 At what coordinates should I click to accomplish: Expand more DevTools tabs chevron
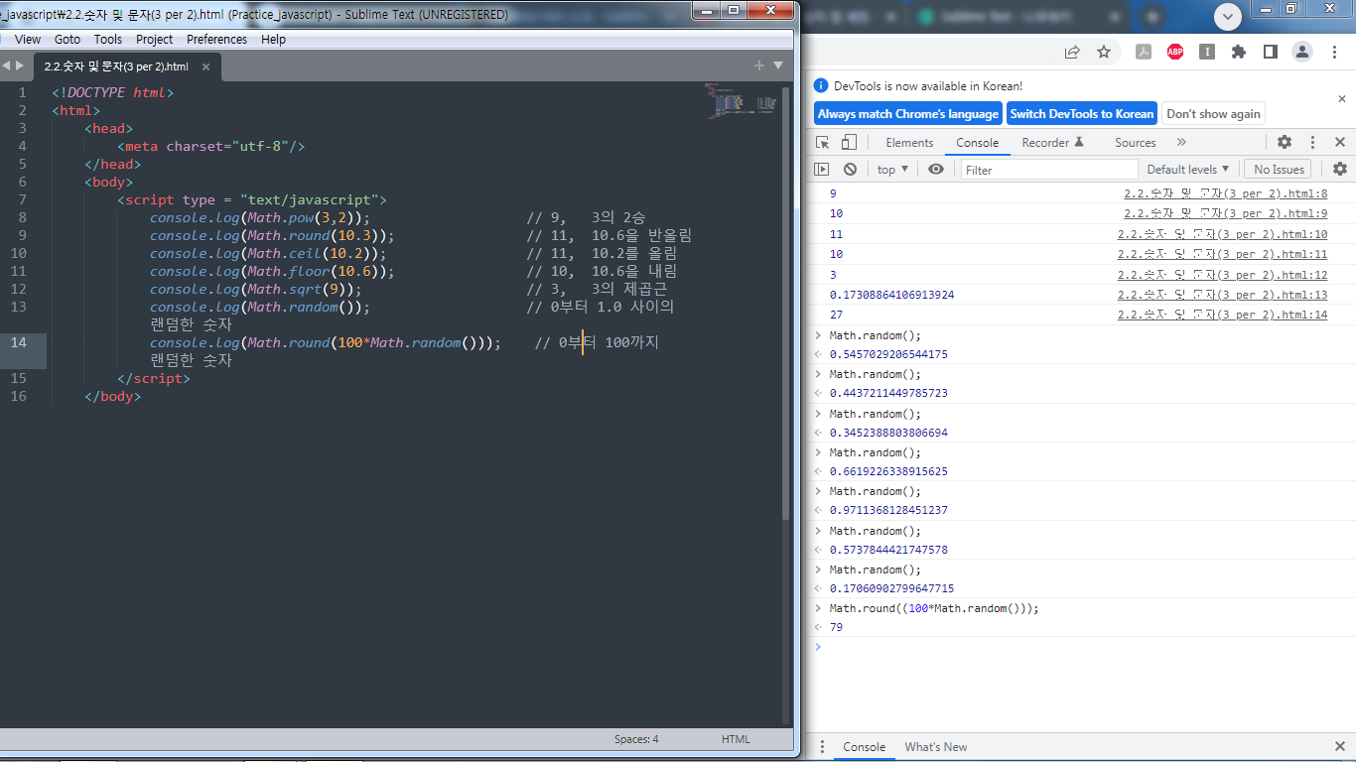pyautogui.click(x=1181, y=143)
